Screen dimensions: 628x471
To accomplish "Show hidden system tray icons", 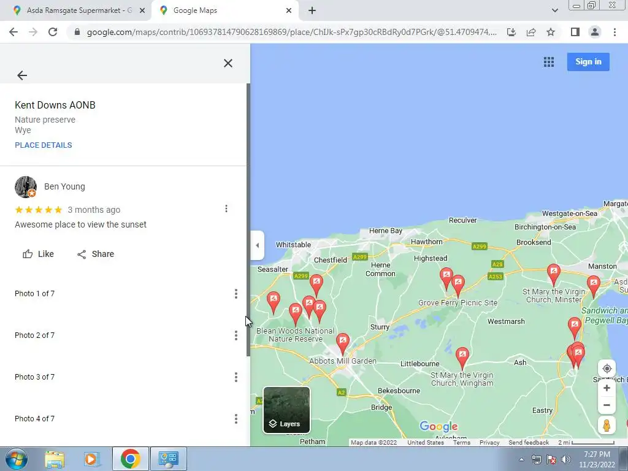I will point(521,459).
